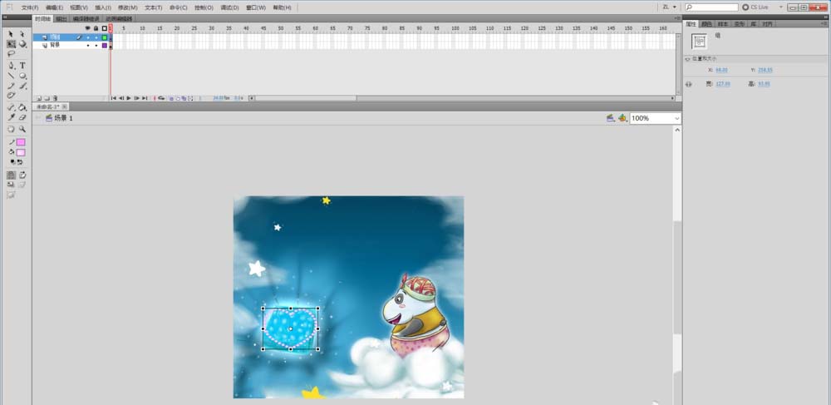The image size is (831, 405).
Task: Click the new layer folder icon
Action: [x=47, y=99]
